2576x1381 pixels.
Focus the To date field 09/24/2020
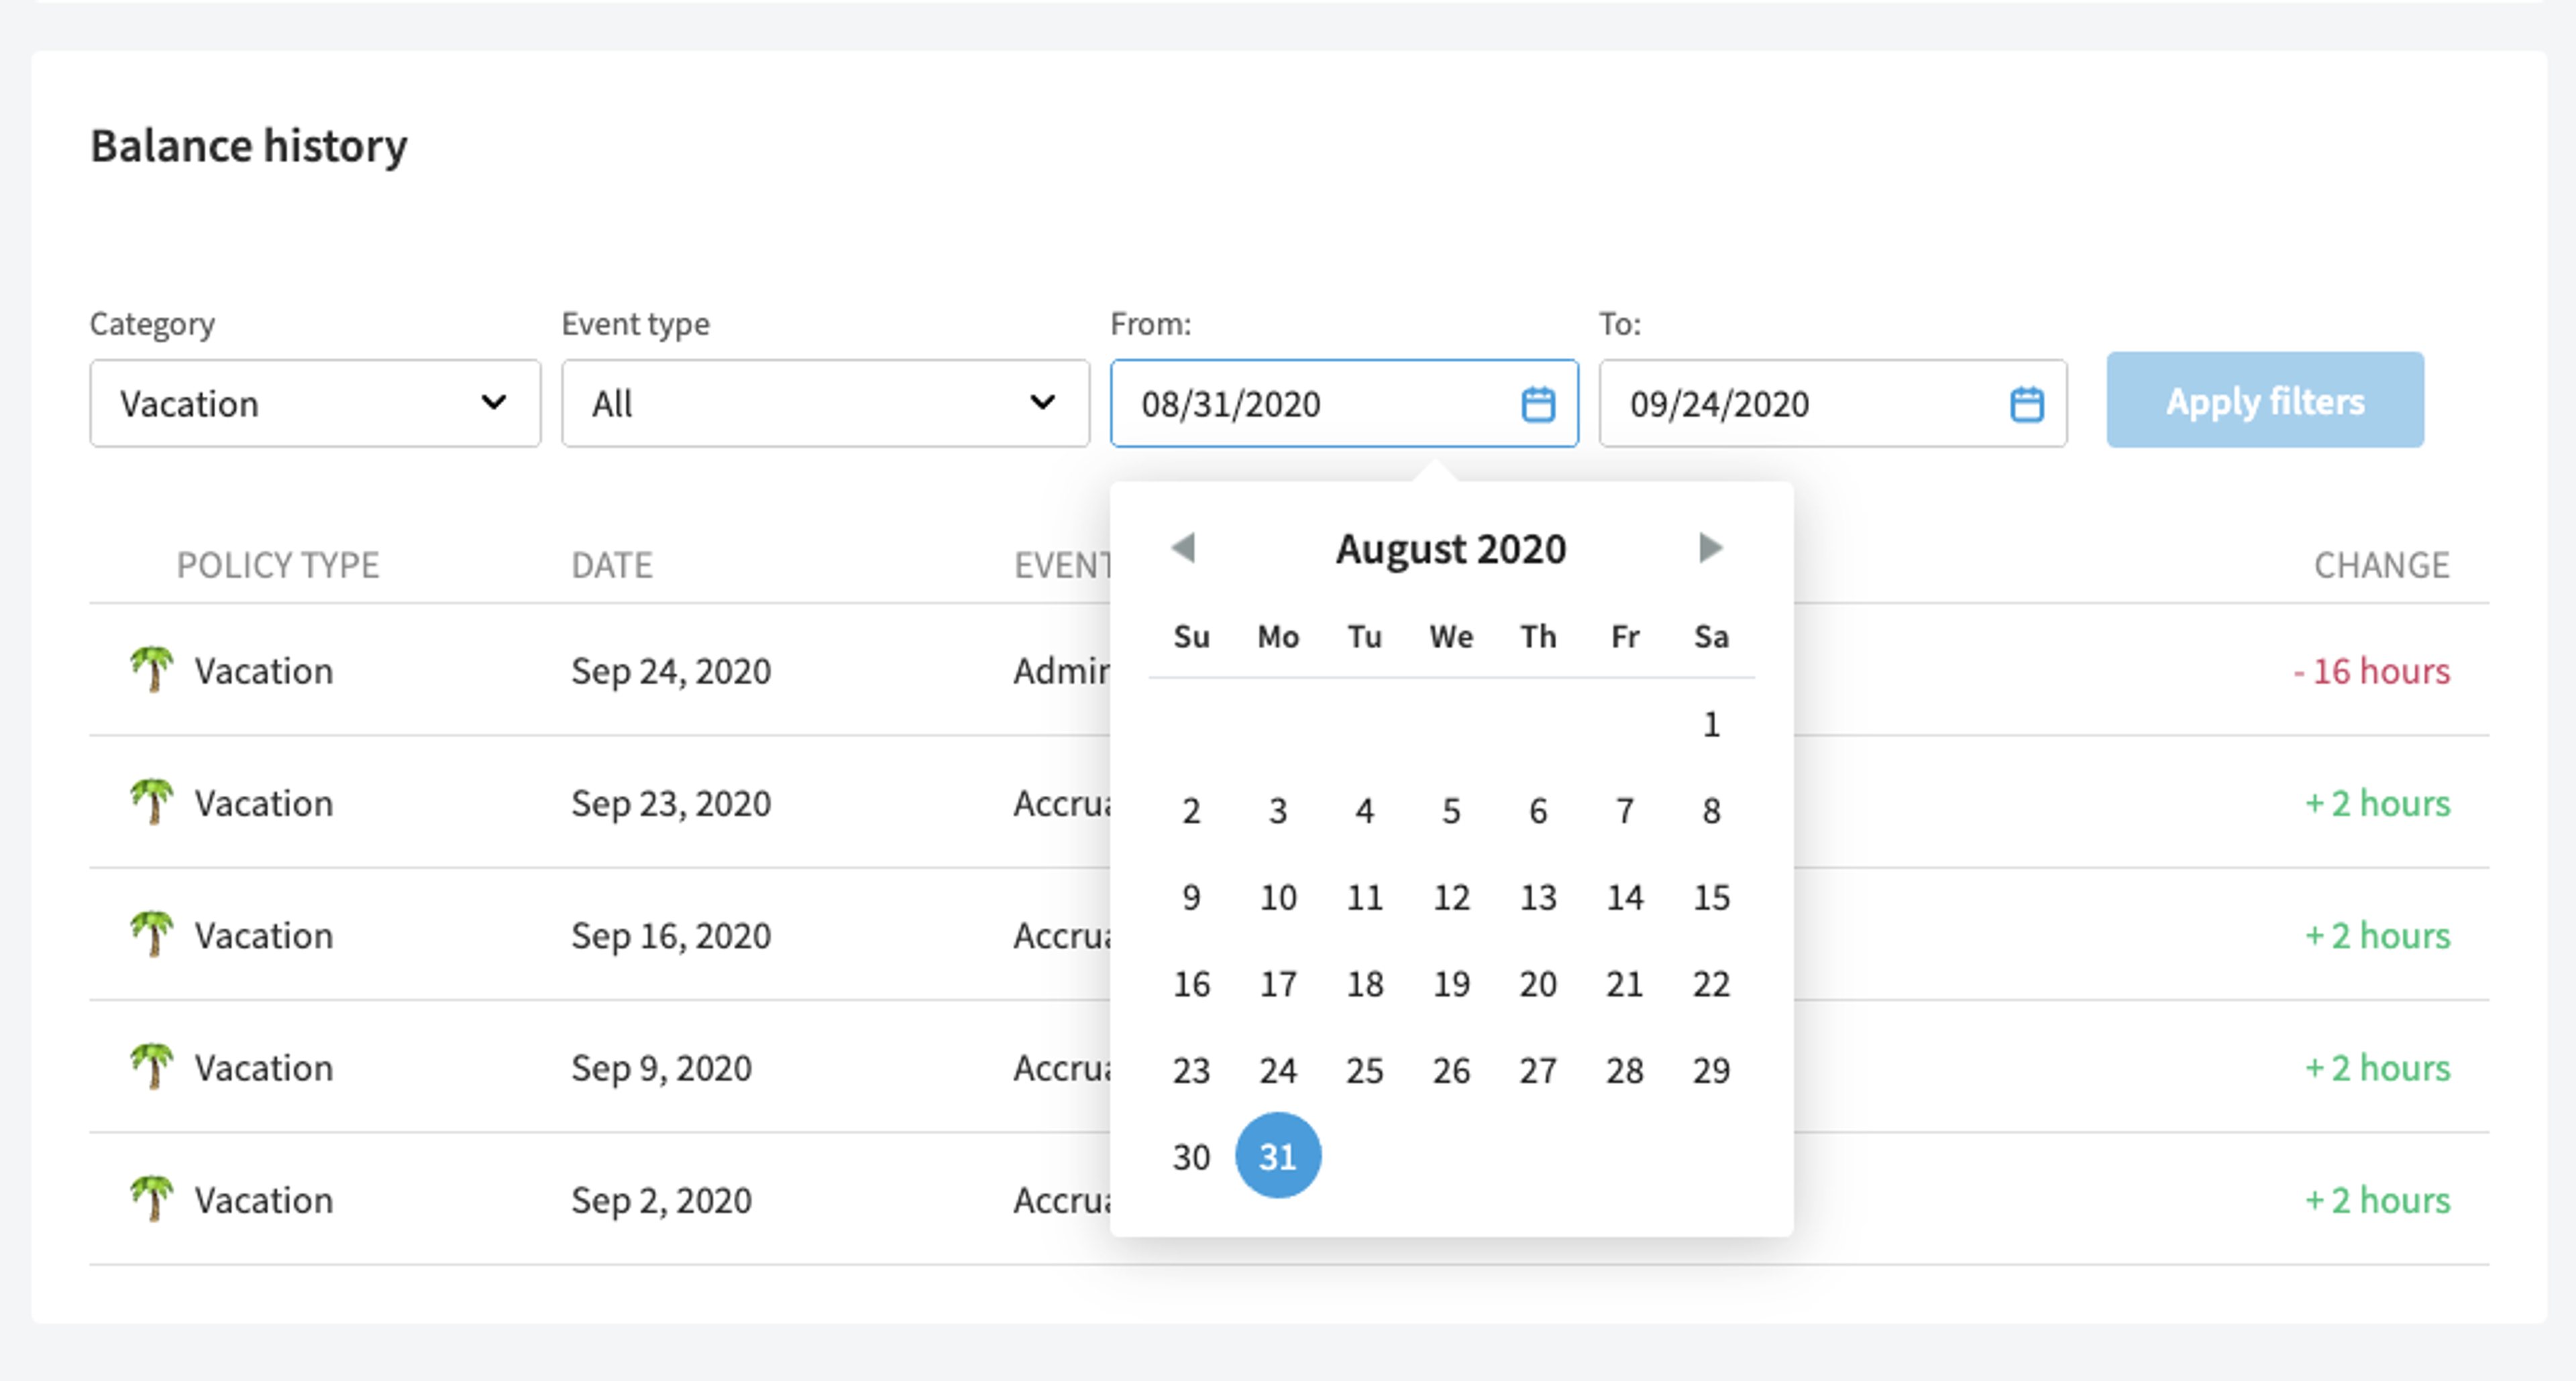click(x=1832, y=404)
